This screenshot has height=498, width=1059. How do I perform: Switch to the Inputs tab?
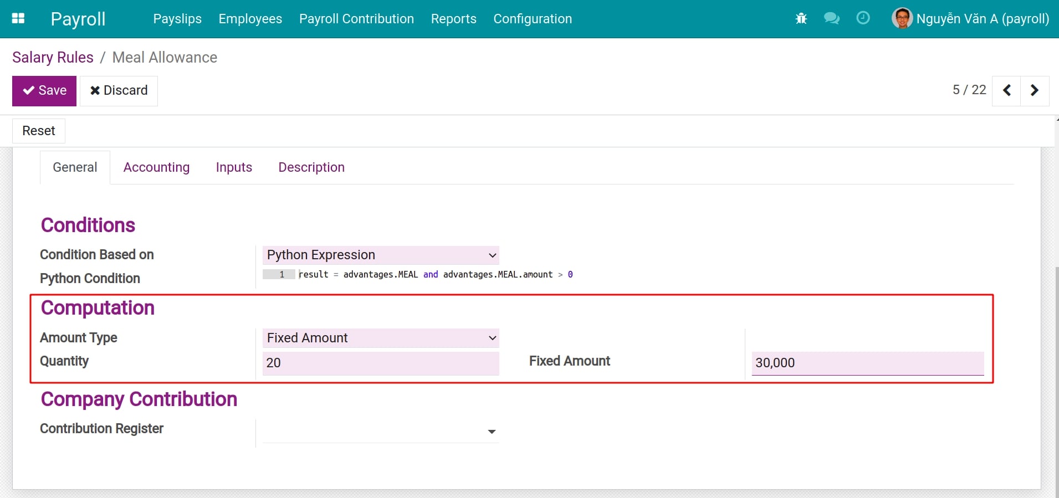tap(234, 167)
